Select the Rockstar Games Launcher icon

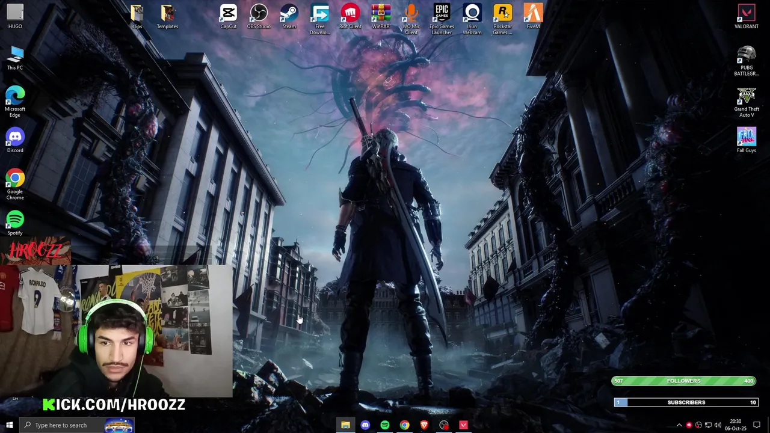click(x=503, y=19)
